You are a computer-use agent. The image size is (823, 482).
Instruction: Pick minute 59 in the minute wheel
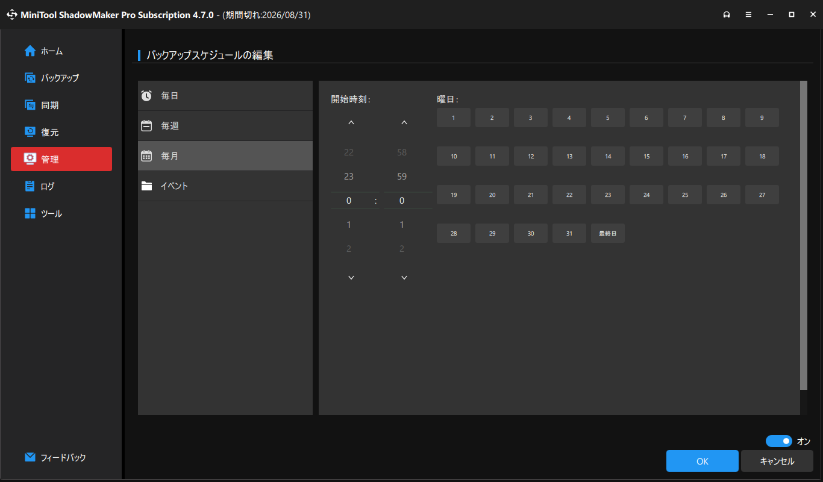402,177
